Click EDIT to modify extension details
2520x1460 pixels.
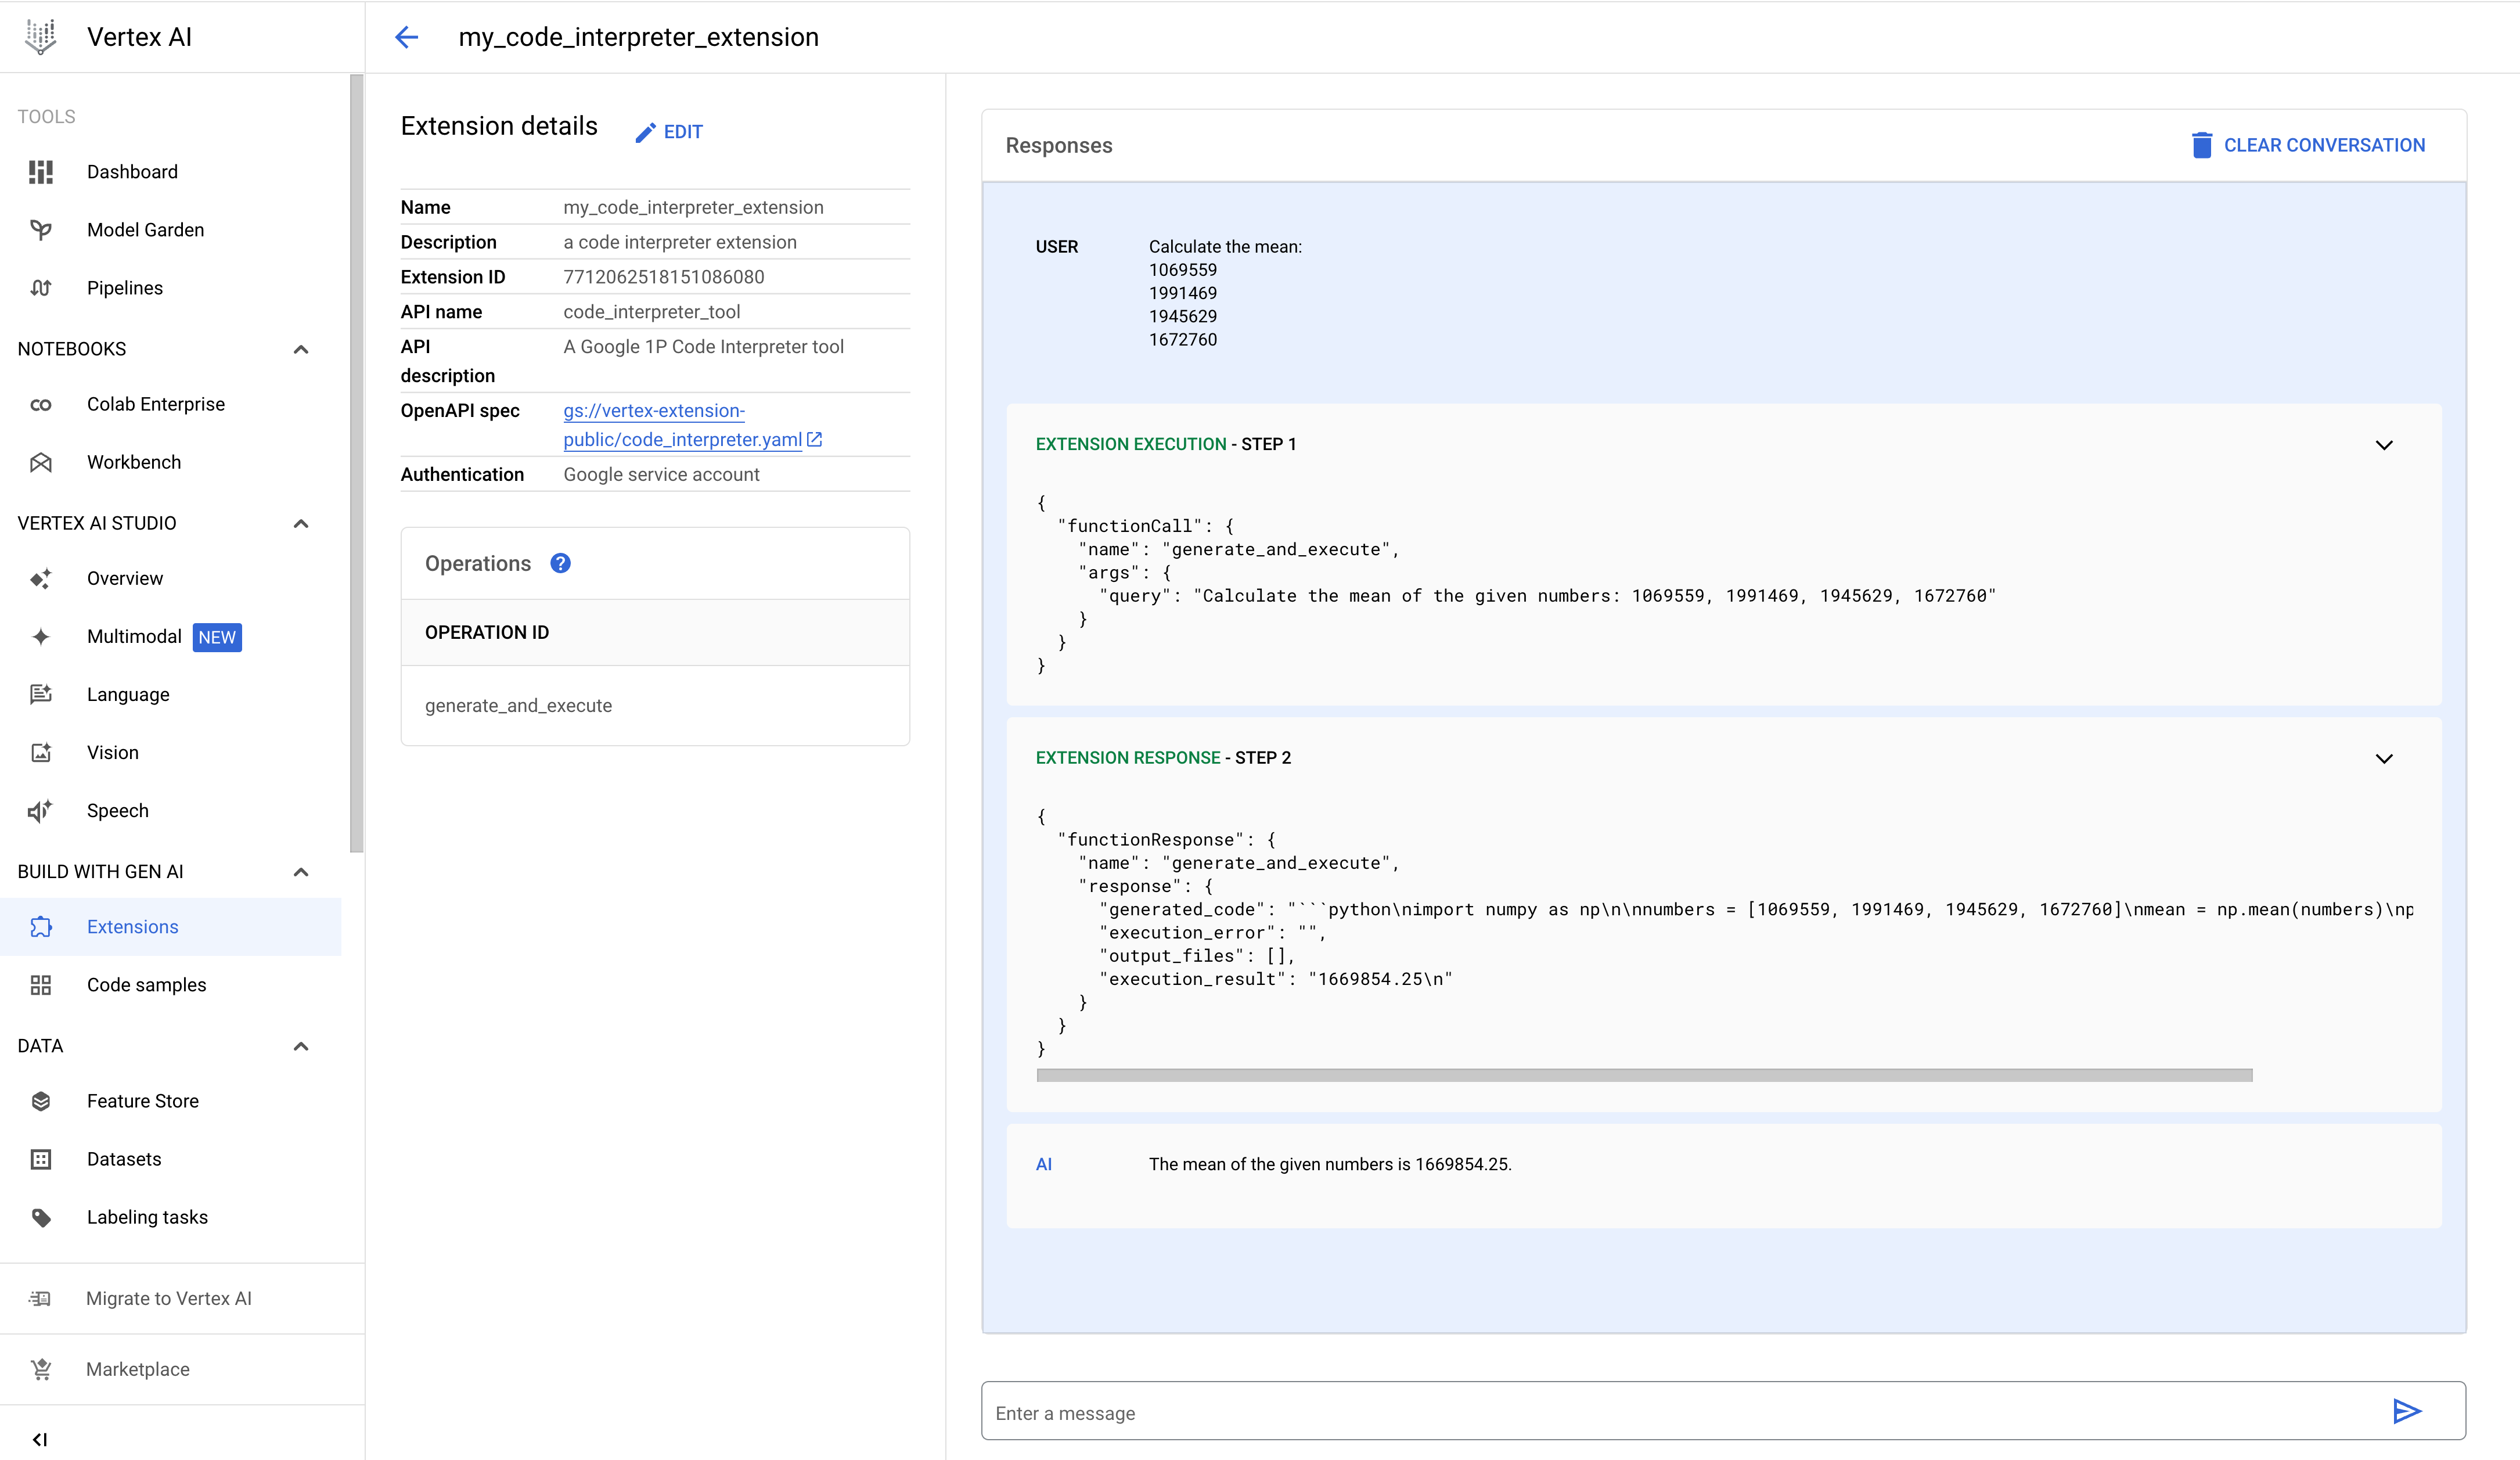coord(669,130)
